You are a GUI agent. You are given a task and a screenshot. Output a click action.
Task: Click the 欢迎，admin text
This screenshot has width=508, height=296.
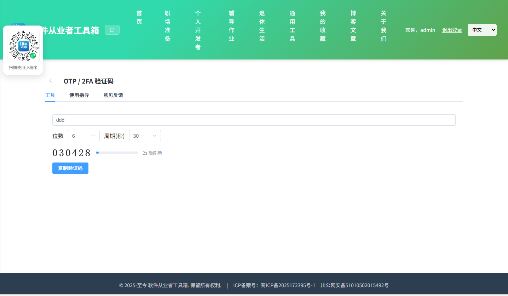(420, 30)
